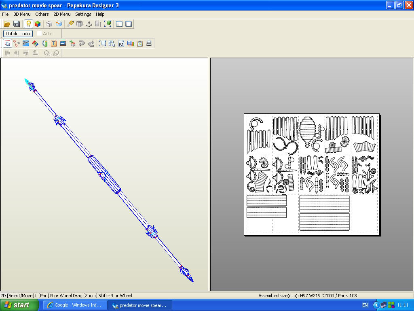Click the gray cylinder icon in toolbar

[80, 24]
